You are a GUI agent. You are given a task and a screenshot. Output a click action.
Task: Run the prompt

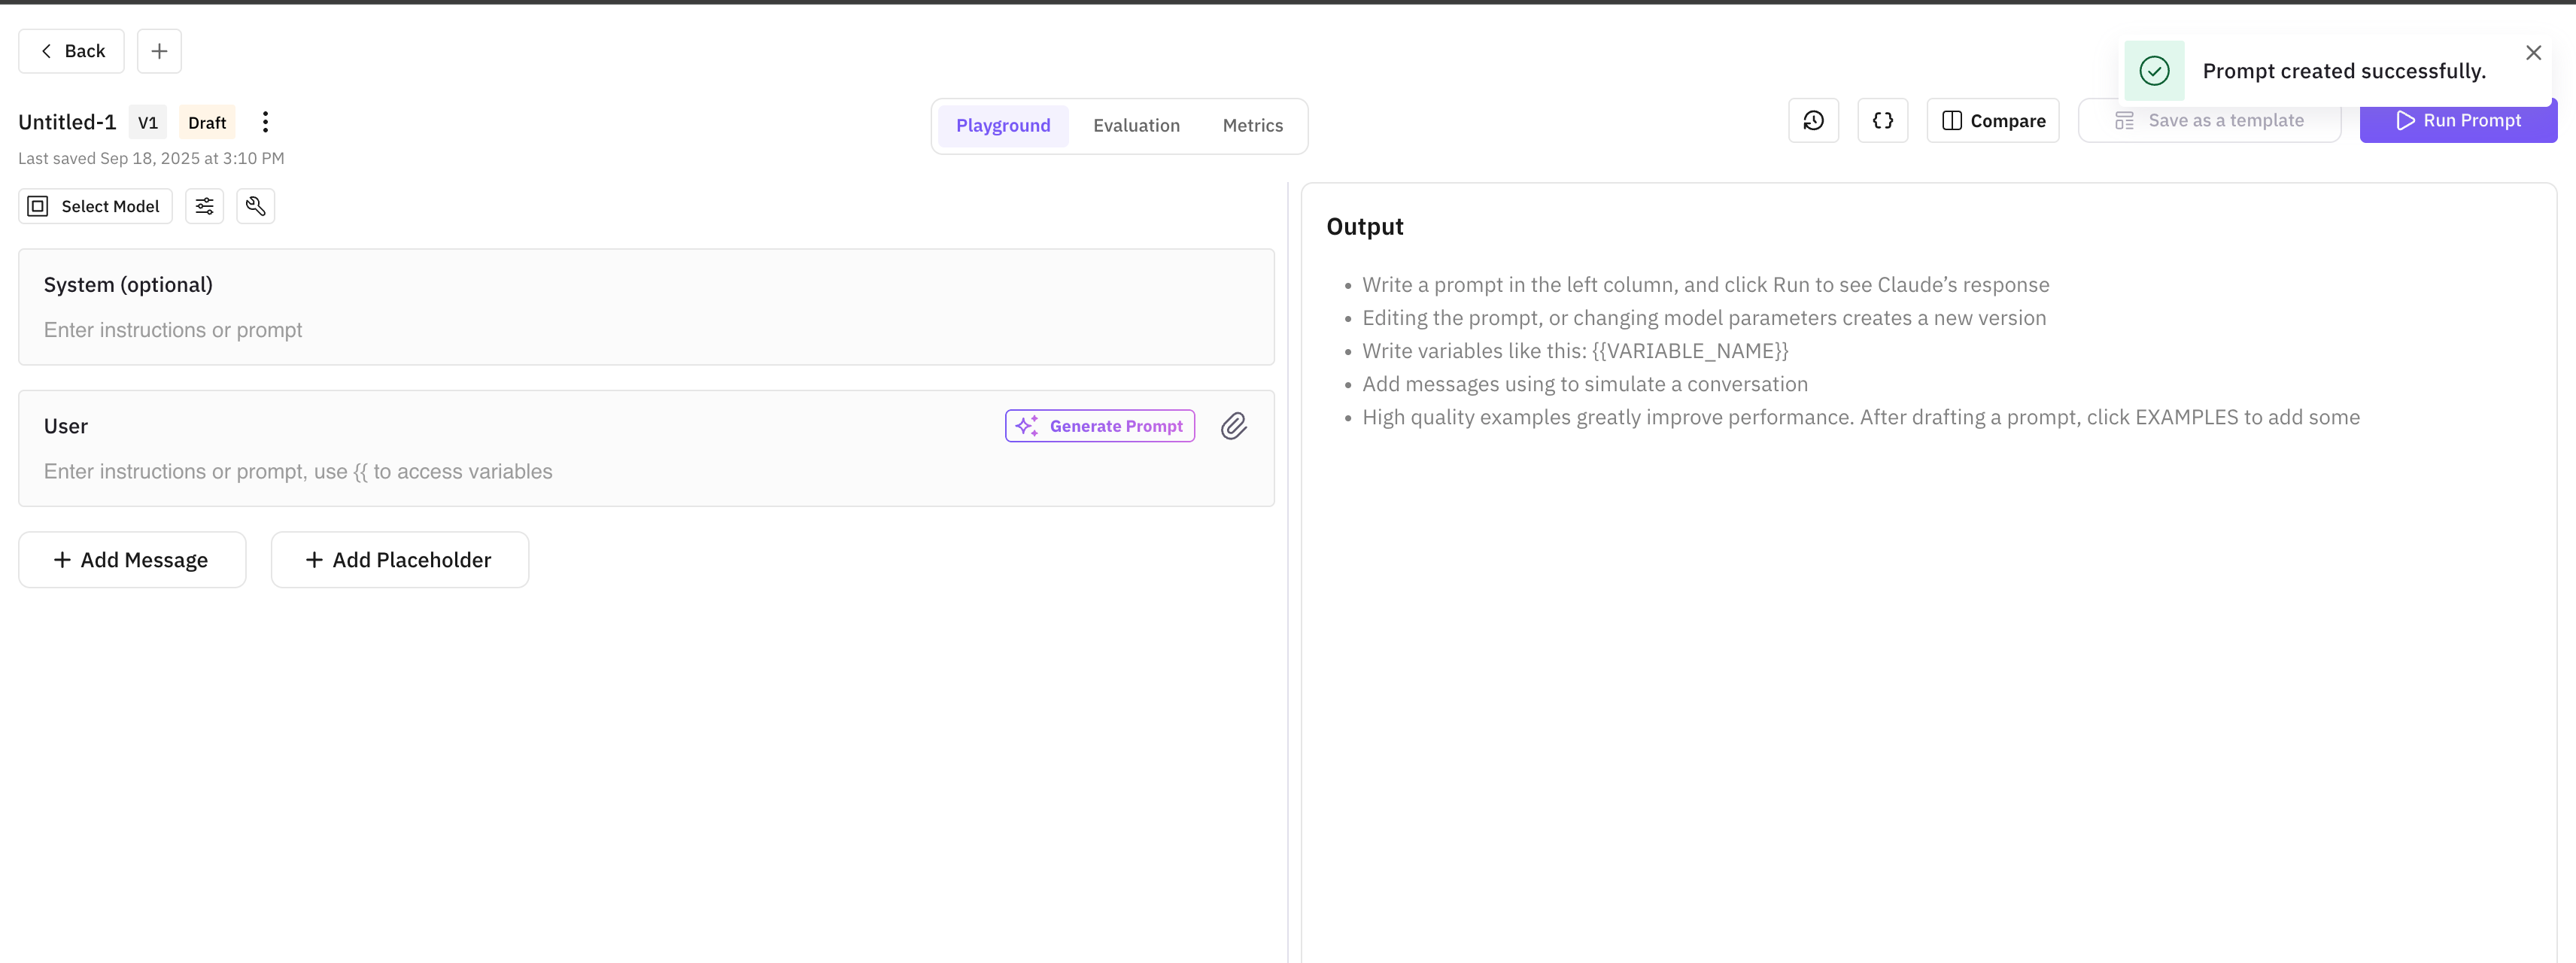2458,120
